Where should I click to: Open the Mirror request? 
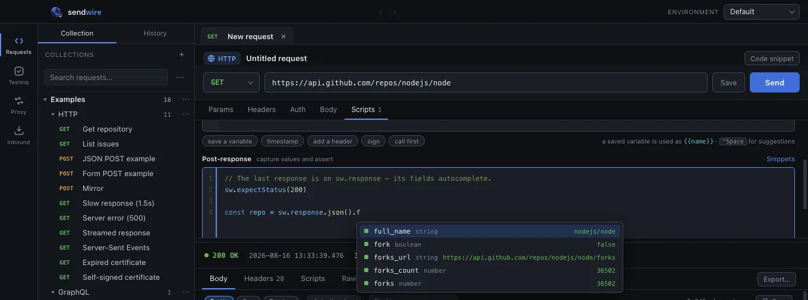coord(116,189)
